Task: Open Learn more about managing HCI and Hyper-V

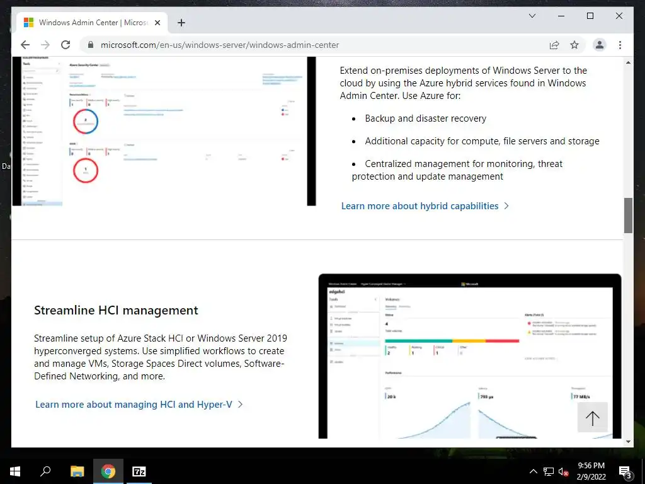Action: tap(139, 405)
